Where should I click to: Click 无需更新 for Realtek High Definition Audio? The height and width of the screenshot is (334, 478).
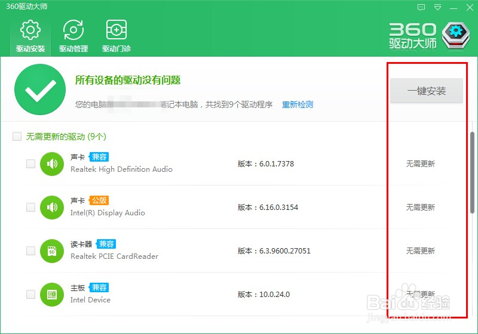click(421, 163)
